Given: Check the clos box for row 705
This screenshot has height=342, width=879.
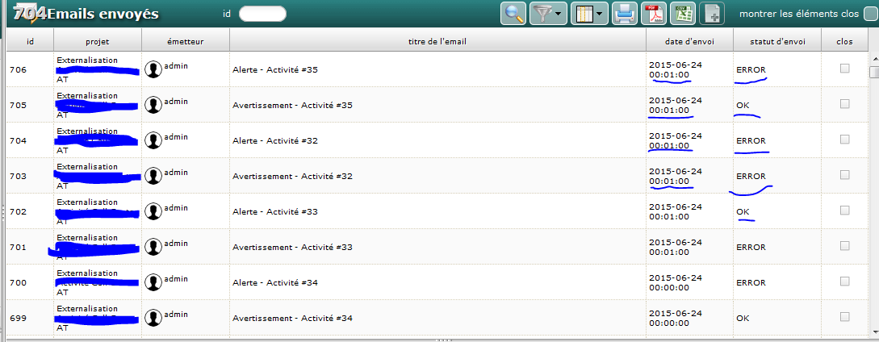Looking at the screenshot, I should point(844,104).
